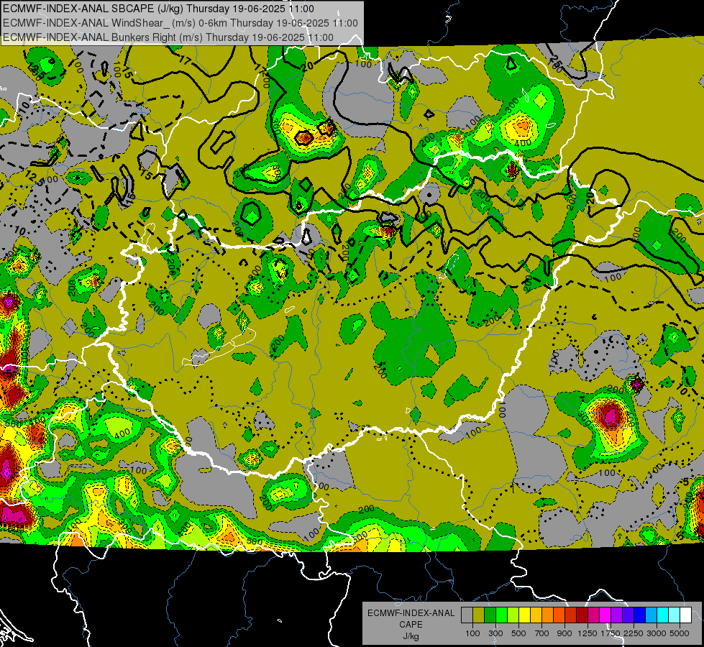Click the legend tick label 900

[564, 633]
